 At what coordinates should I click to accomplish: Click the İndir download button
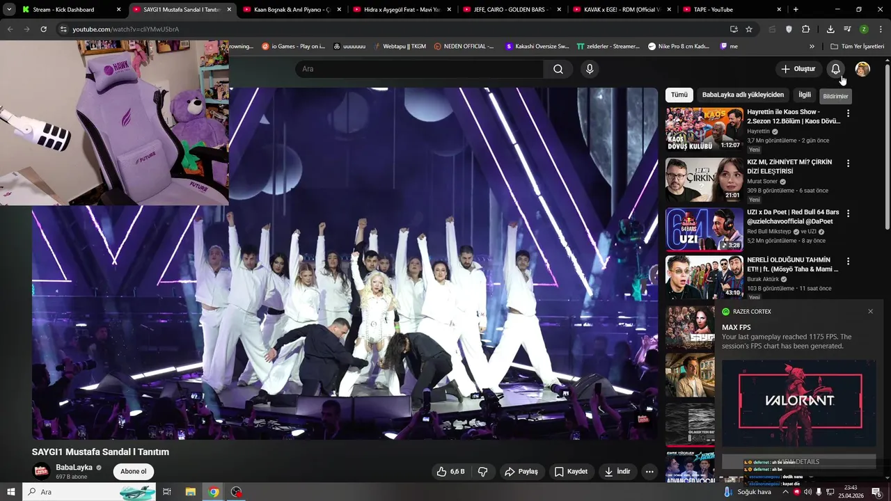[x=617, y=472]
